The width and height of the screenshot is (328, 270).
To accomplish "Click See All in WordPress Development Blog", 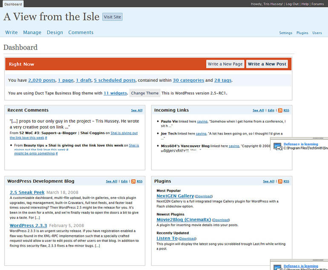I will (112, 181).
